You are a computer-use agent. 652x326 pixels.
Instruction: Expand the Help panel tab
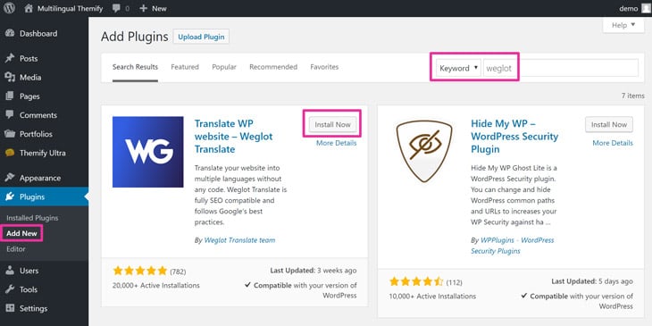[x=623, y=25]
